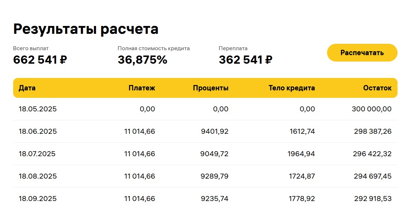
Task: Click the total payments value 662 541 ₽
Action: pyautogui.click(x=40, y=60)
